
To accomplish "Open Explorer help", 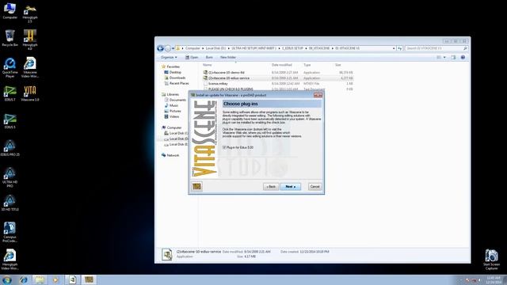I will pos(463,57).
